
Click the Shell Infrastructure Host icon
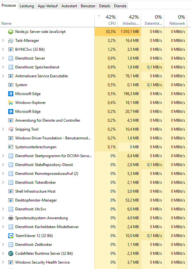coord(11,191)
